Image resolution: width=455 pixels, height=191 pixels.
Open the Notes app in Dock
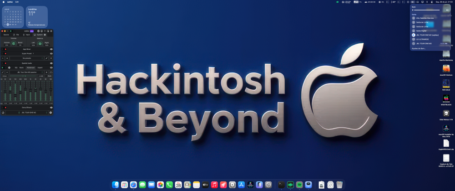[x=197, y=185]
